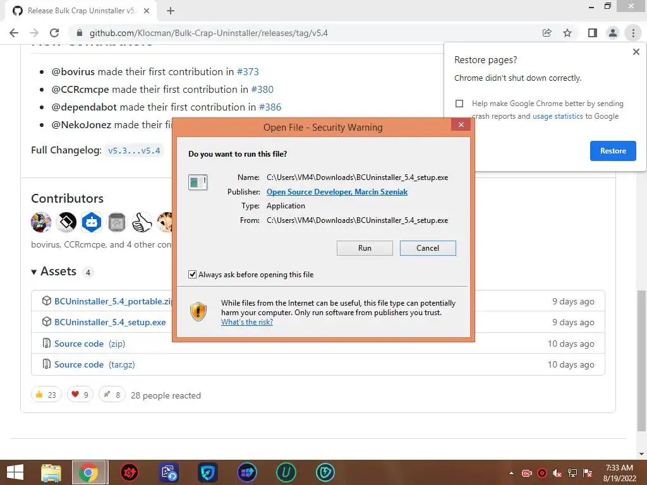The image size is (647, 485).
Task: Open the What's the risk link
Action: 247,322
